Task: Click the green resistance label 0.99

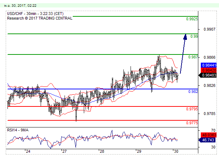Action: click(194, 36)
